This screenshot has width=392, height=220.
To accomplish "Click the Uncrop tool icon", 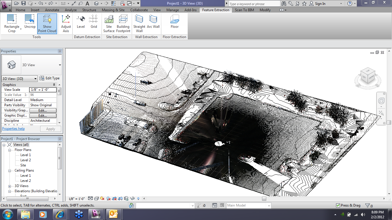I will [x=30, y=19].
